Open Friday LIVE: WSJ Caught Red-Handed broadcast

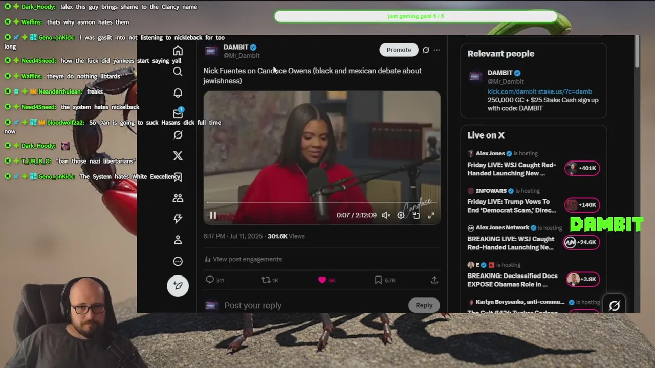512,169
